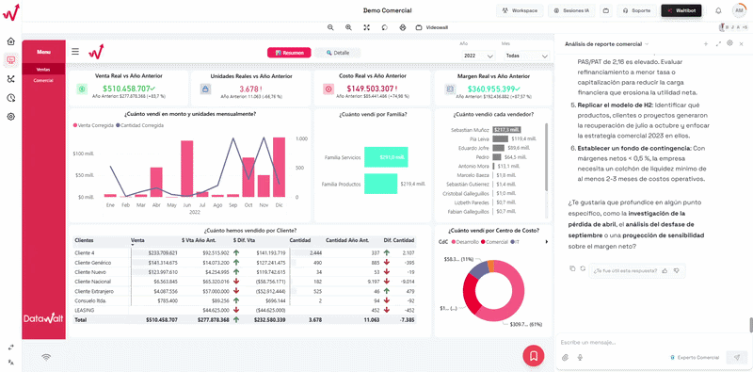Copy the chatbot response
The image size is (753, 372).
coord(572,268)
